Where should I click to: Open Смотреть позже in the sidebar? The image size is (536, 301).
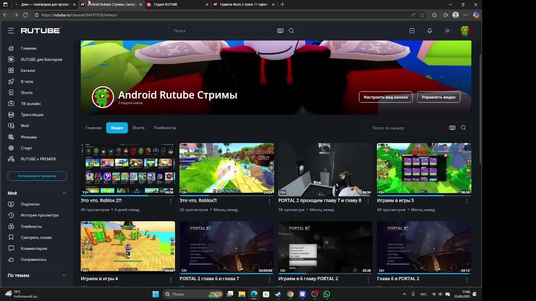[37, 237]
